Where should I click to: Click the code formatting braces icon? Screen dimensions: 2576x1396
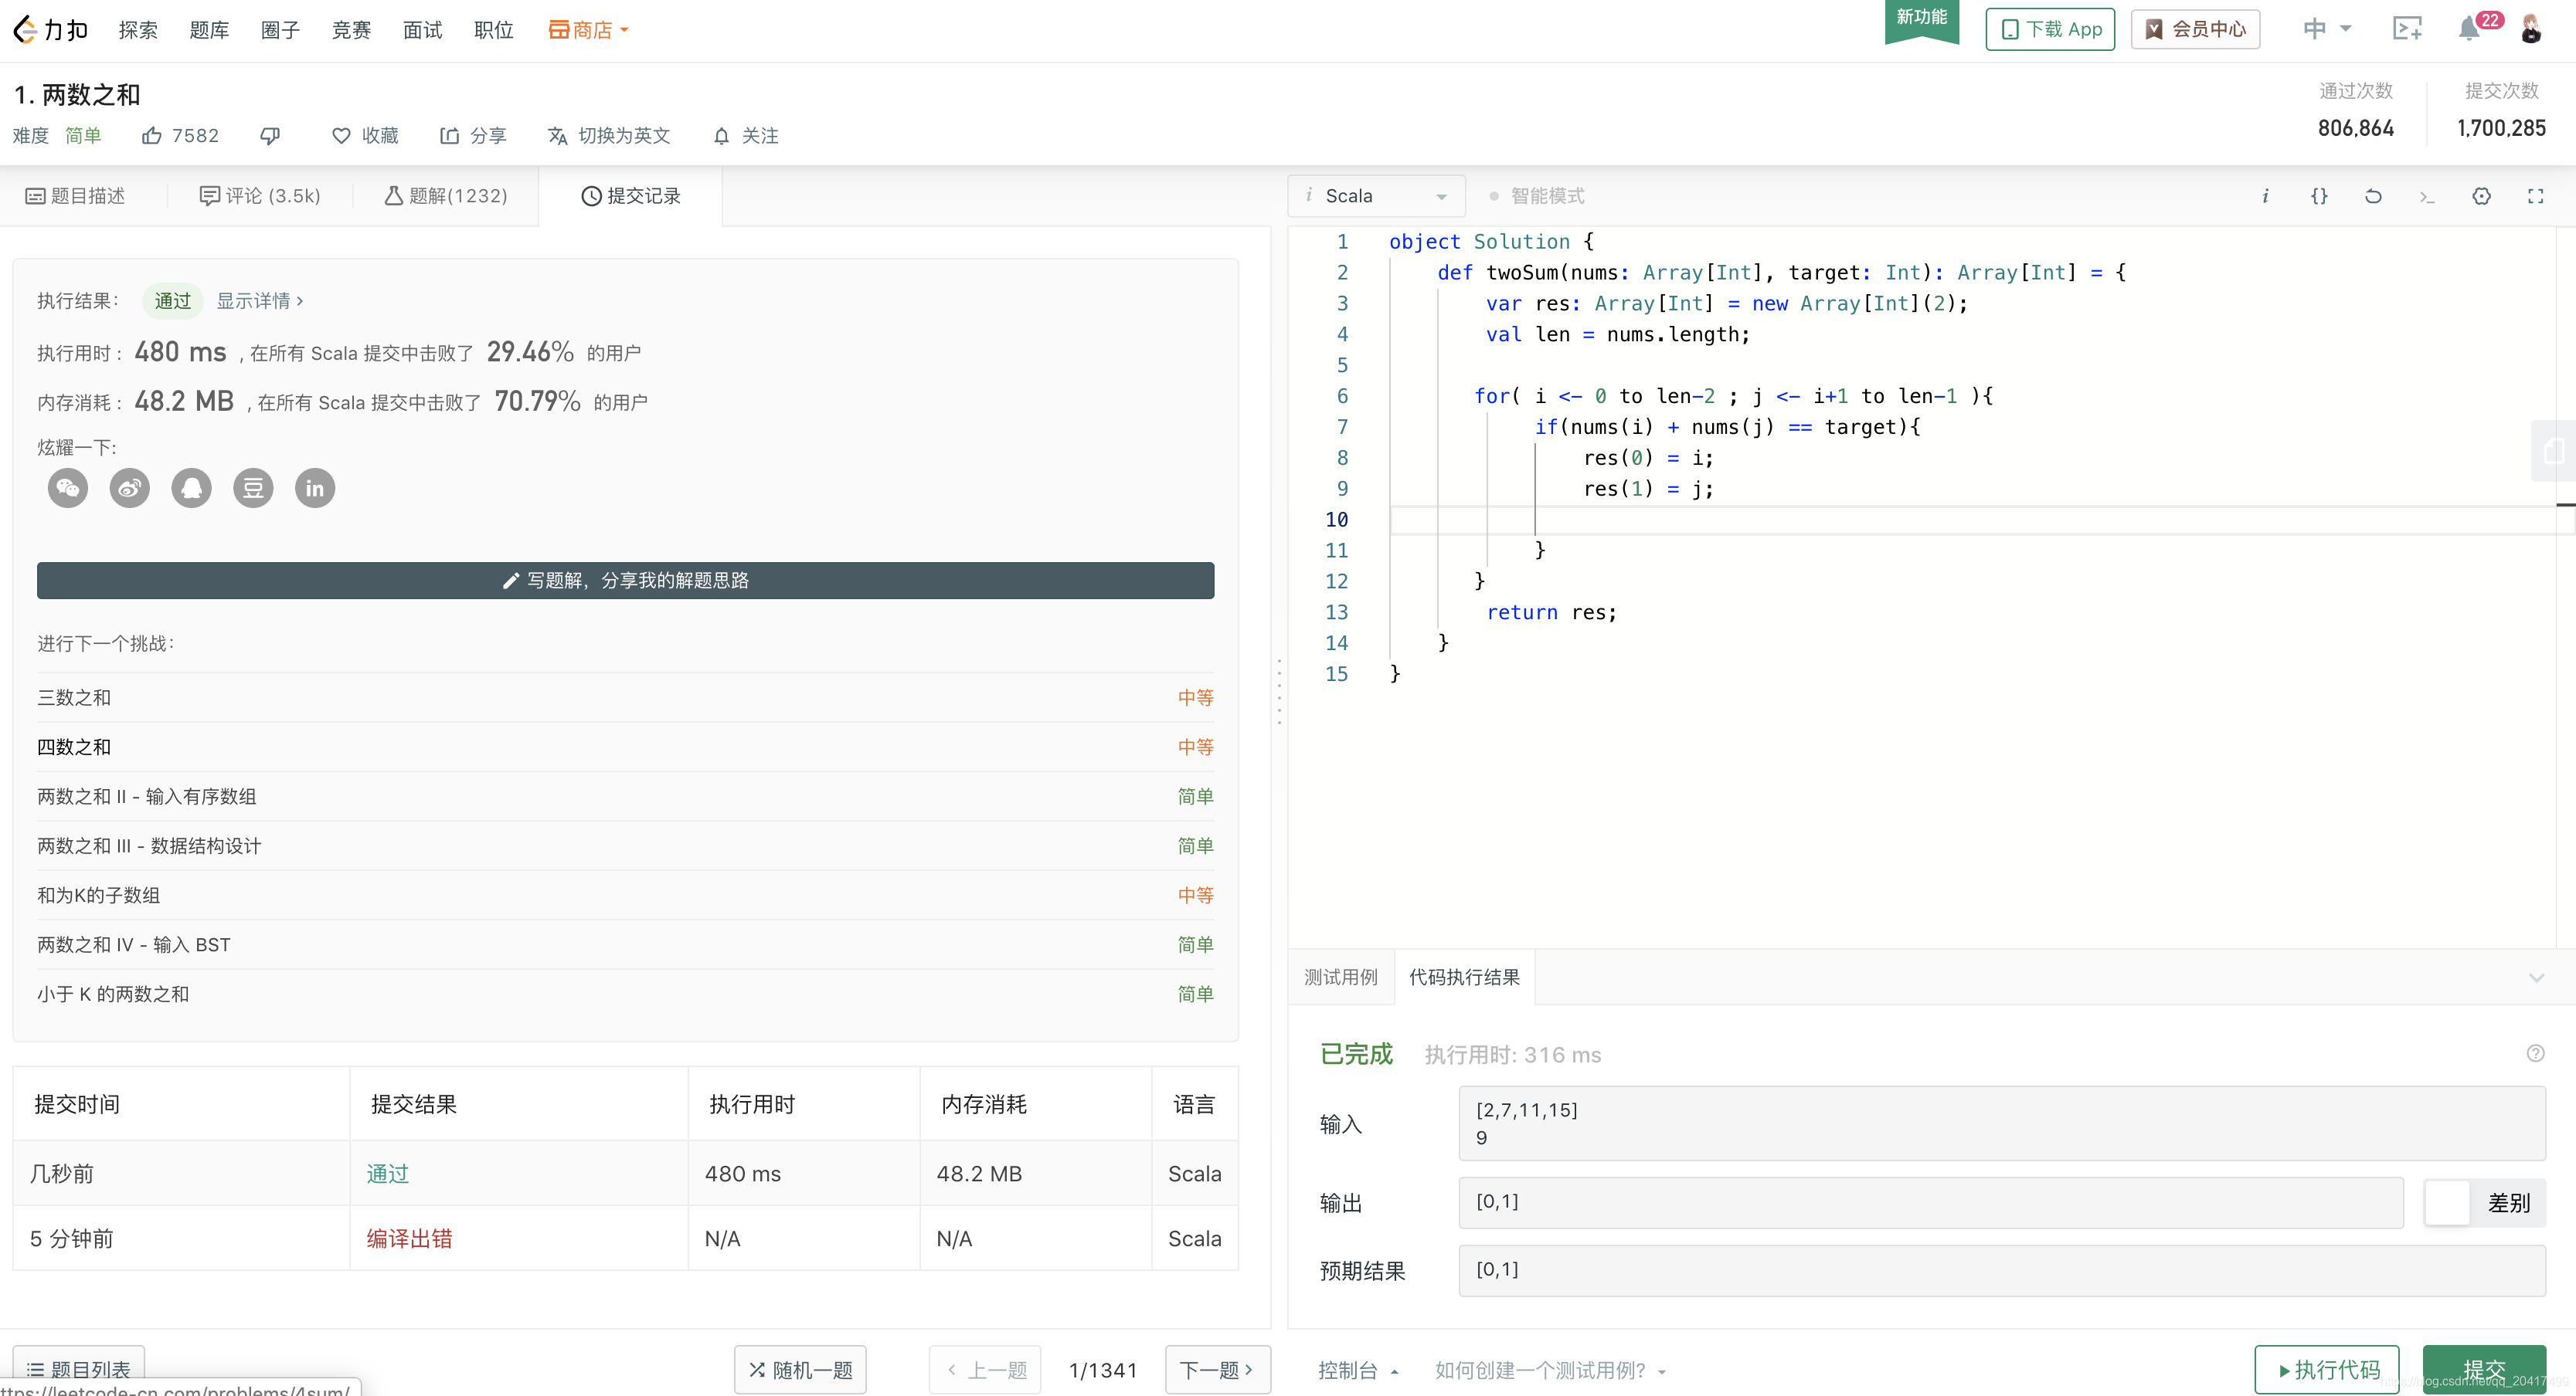tap(2320, 196)
